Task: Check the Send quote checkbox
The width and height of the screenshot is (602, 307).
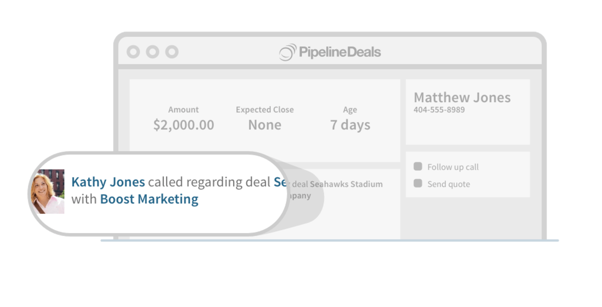Action: click(418, 183)
